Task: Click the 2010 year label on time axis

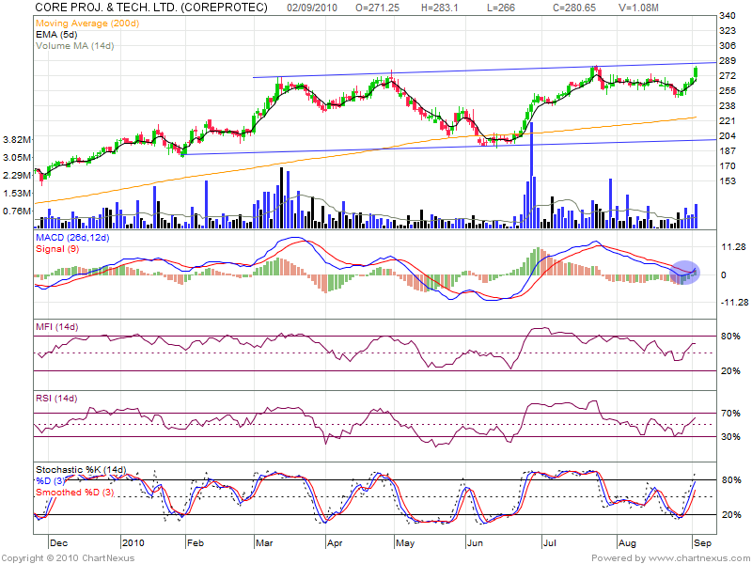Action: [x=135, y=542]
